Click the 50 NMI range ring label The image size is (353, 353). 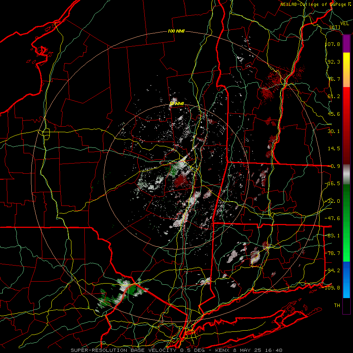(x=176, y=104)
